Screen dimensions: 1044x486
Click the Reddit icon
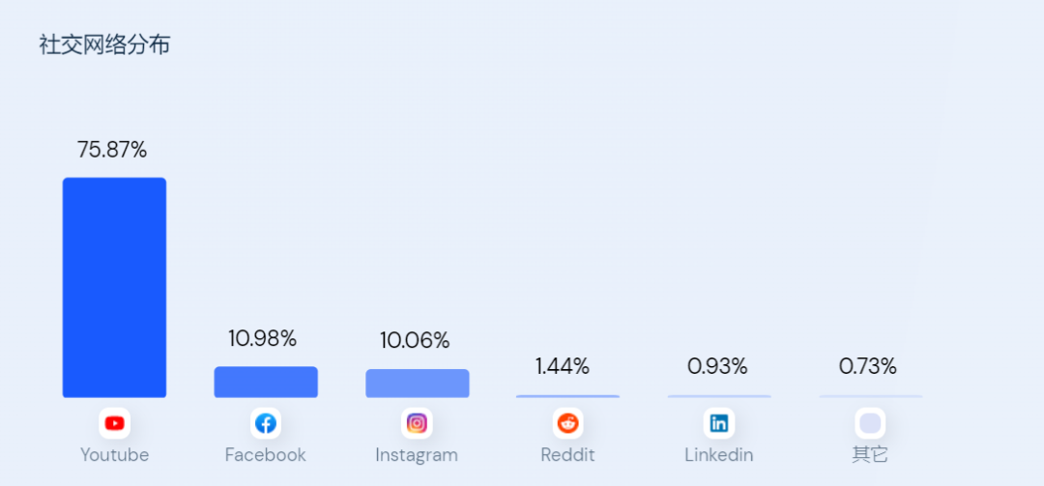coord(568,423)
